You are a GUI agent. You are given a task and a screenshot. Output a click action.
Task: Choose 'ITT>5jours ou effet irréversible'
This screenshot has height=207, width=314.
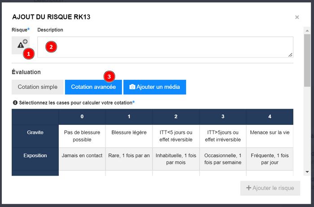coord(222,136)
